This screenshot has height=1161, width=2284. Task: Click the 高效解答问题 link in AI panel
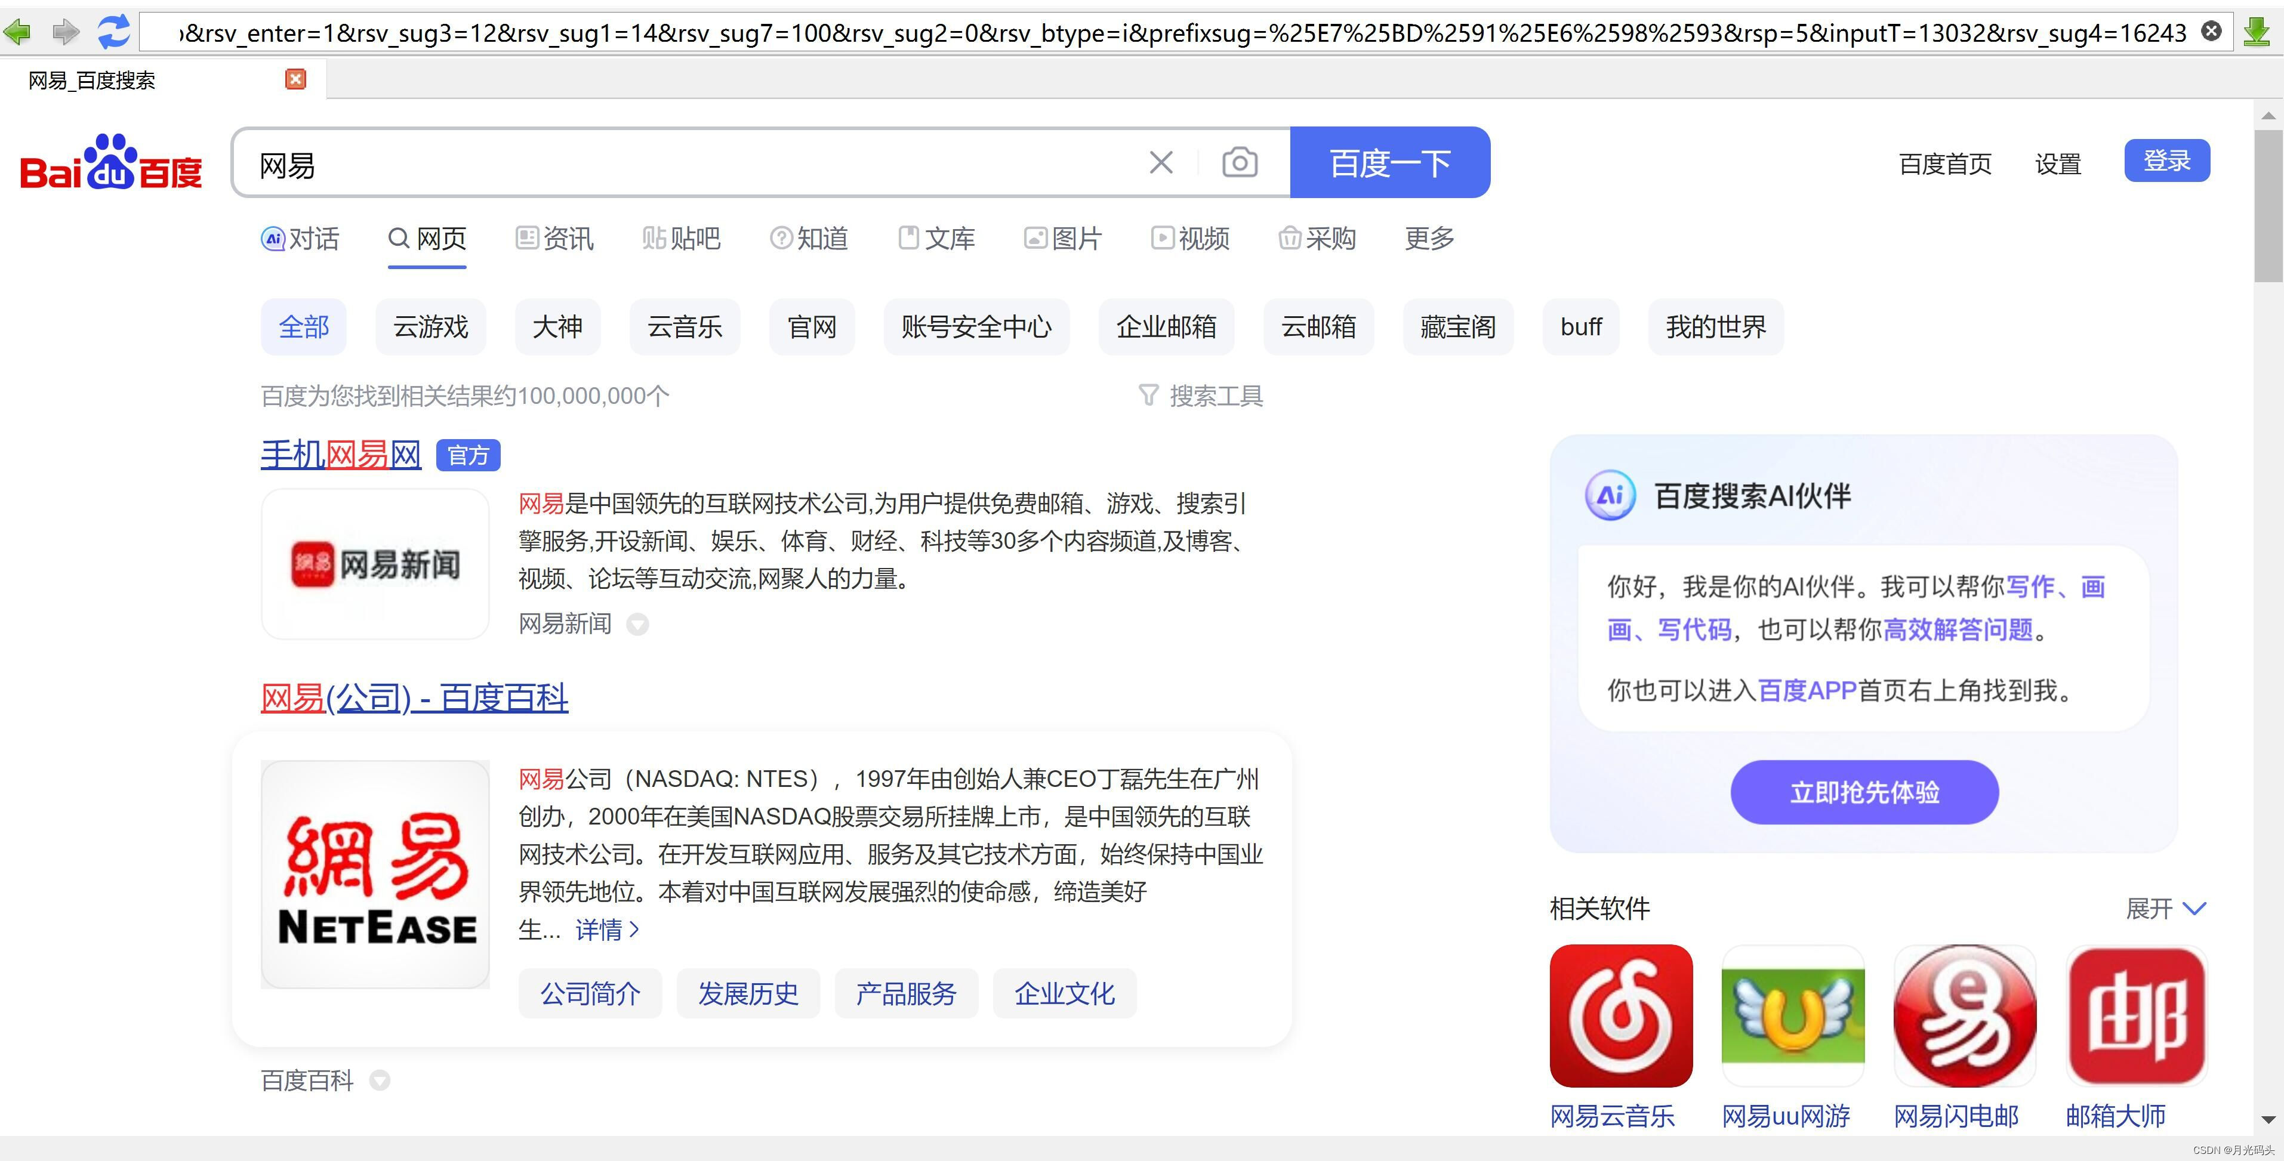(x=1958, y=630)
